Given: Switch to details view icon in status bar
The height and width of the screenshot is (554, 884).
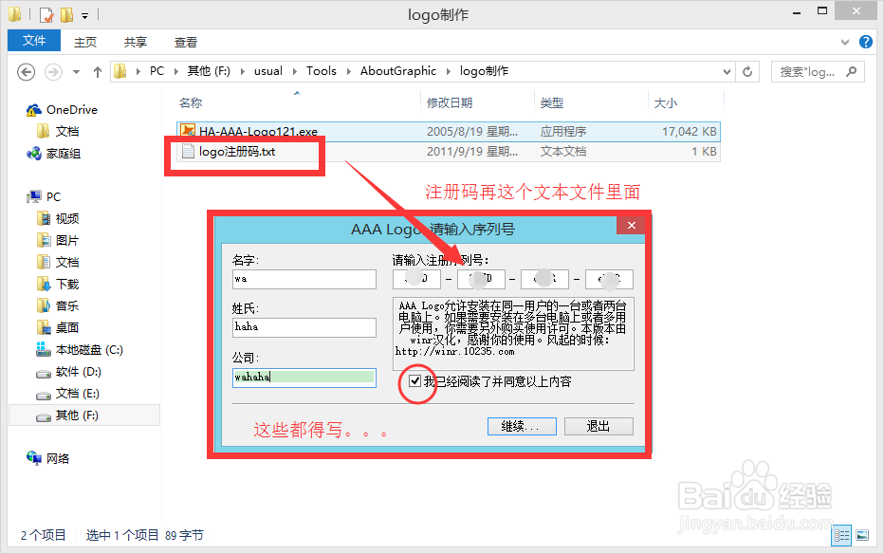Looking at the screenshot, I should tap(841, 535).
